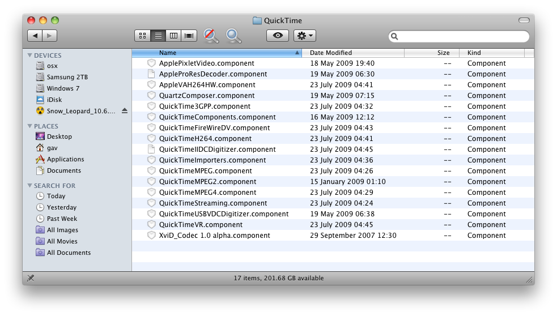Click the XviD_Codec 1.0 alpha.component icon
This screenshot has height=316, width=557.
point(151,236)
